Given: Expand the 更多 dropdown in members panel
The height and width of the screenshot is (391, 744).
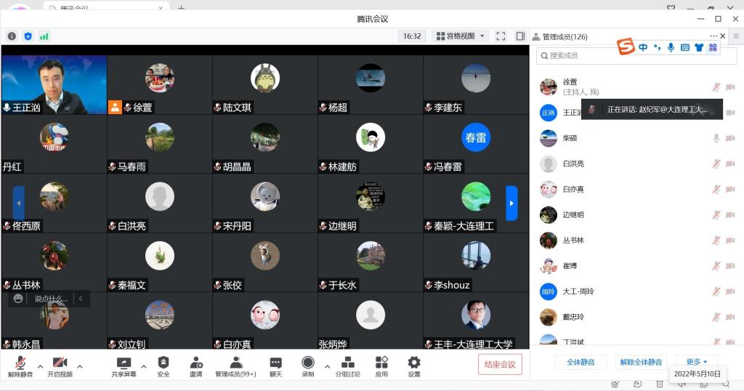Looking at the screenshot, I should point(696,362).
